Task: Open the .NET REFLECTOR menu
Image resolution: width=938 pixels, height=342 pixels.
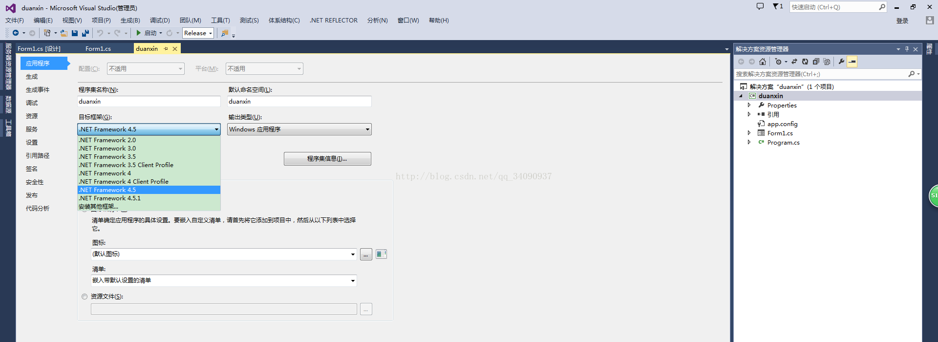Action: pyautogui.click(x=334, y=21)
